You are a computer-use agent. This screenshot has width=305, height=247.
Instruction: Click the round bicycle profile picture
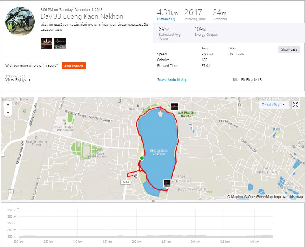click(x=20, y=21)
